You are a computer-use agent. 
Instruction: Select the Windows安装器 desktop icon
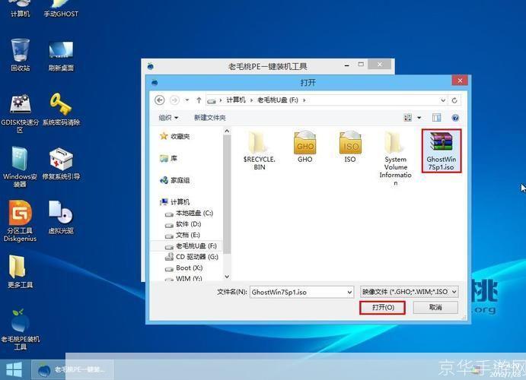pyautogui.click(x=20, y=166)
